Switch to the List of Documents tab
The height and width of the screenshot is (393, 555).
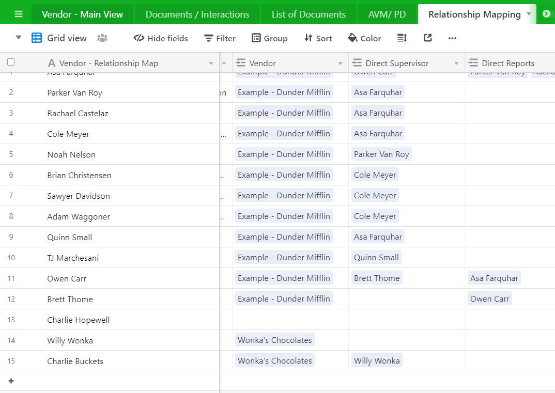(x=309, y=14)
